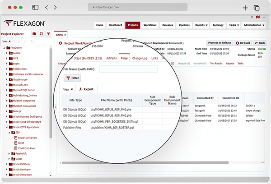Switch to the Change Log tab
Screen dimensions: 271x184
[140, 58]
